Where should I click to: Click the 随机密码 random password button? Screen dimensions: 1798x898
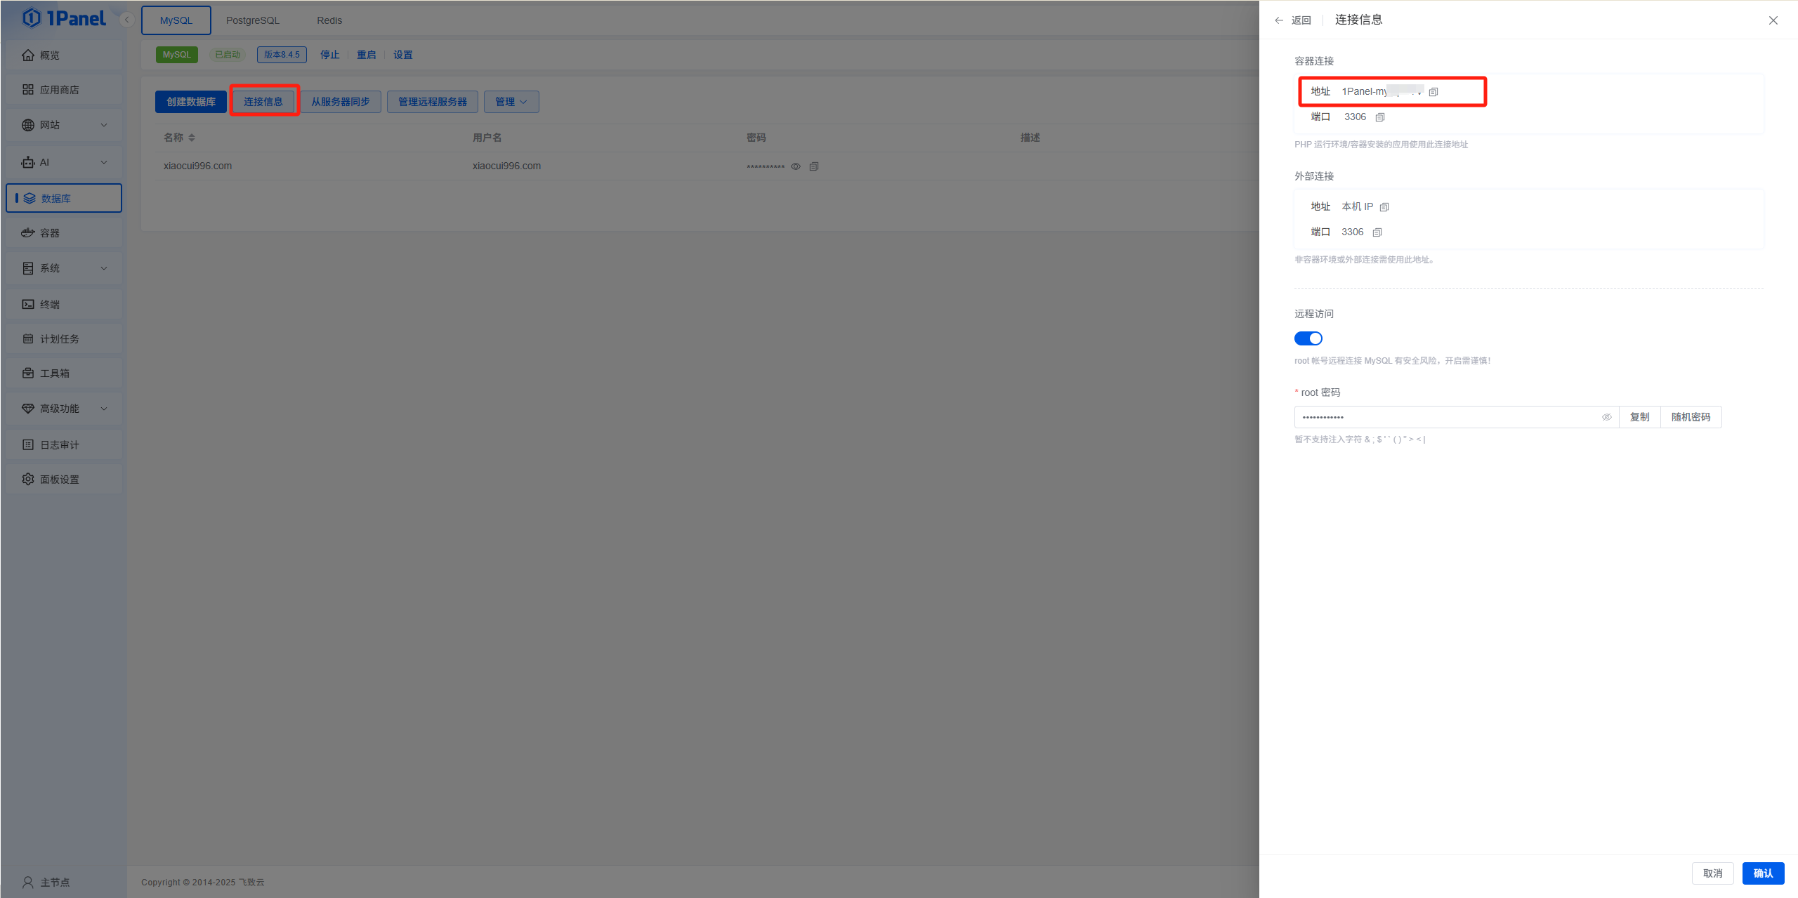coord(1691,417)
